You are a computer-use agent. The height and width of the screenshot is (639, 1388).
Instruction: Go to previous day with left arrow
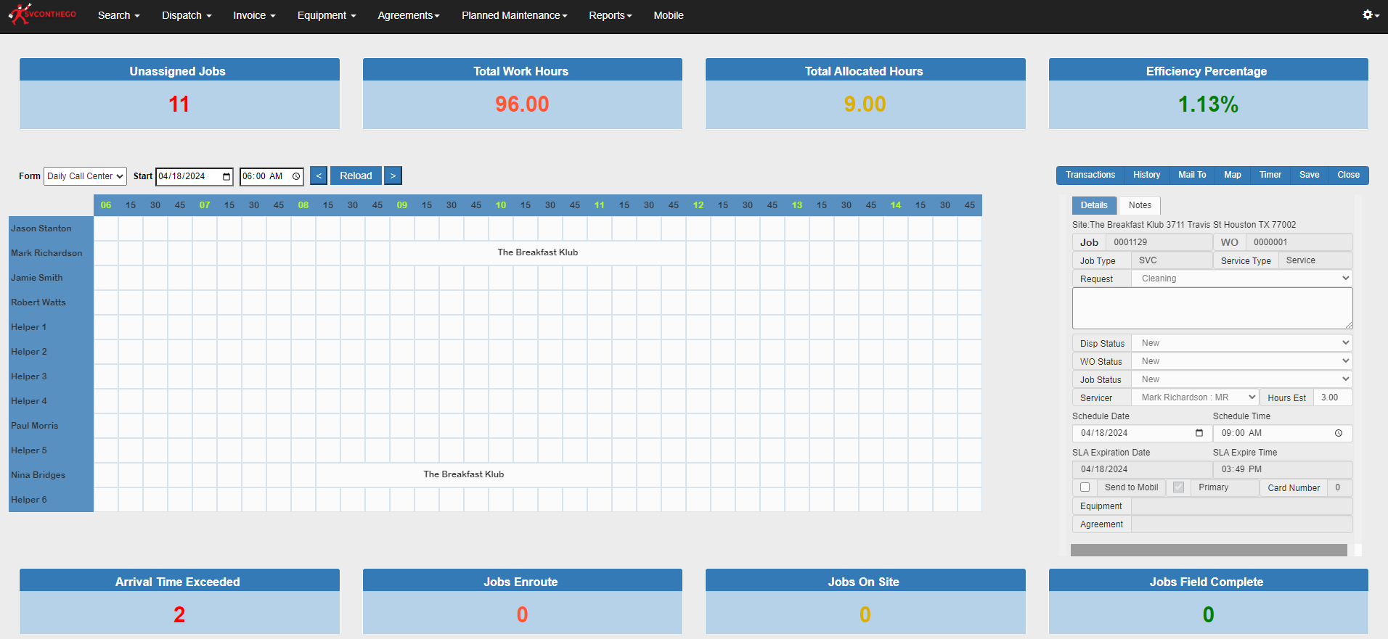coord(319,176)
